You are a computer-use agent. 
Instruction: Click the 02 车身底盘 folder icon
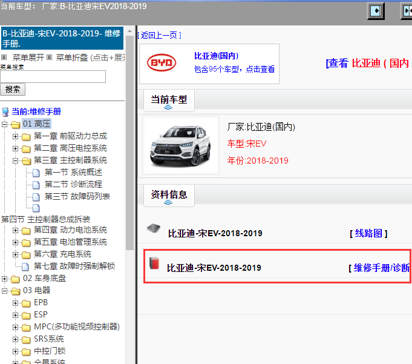click(x=15, y=279)
